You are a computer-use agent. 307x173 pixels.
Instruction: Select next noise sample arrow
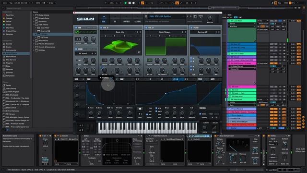coord(95,53)
